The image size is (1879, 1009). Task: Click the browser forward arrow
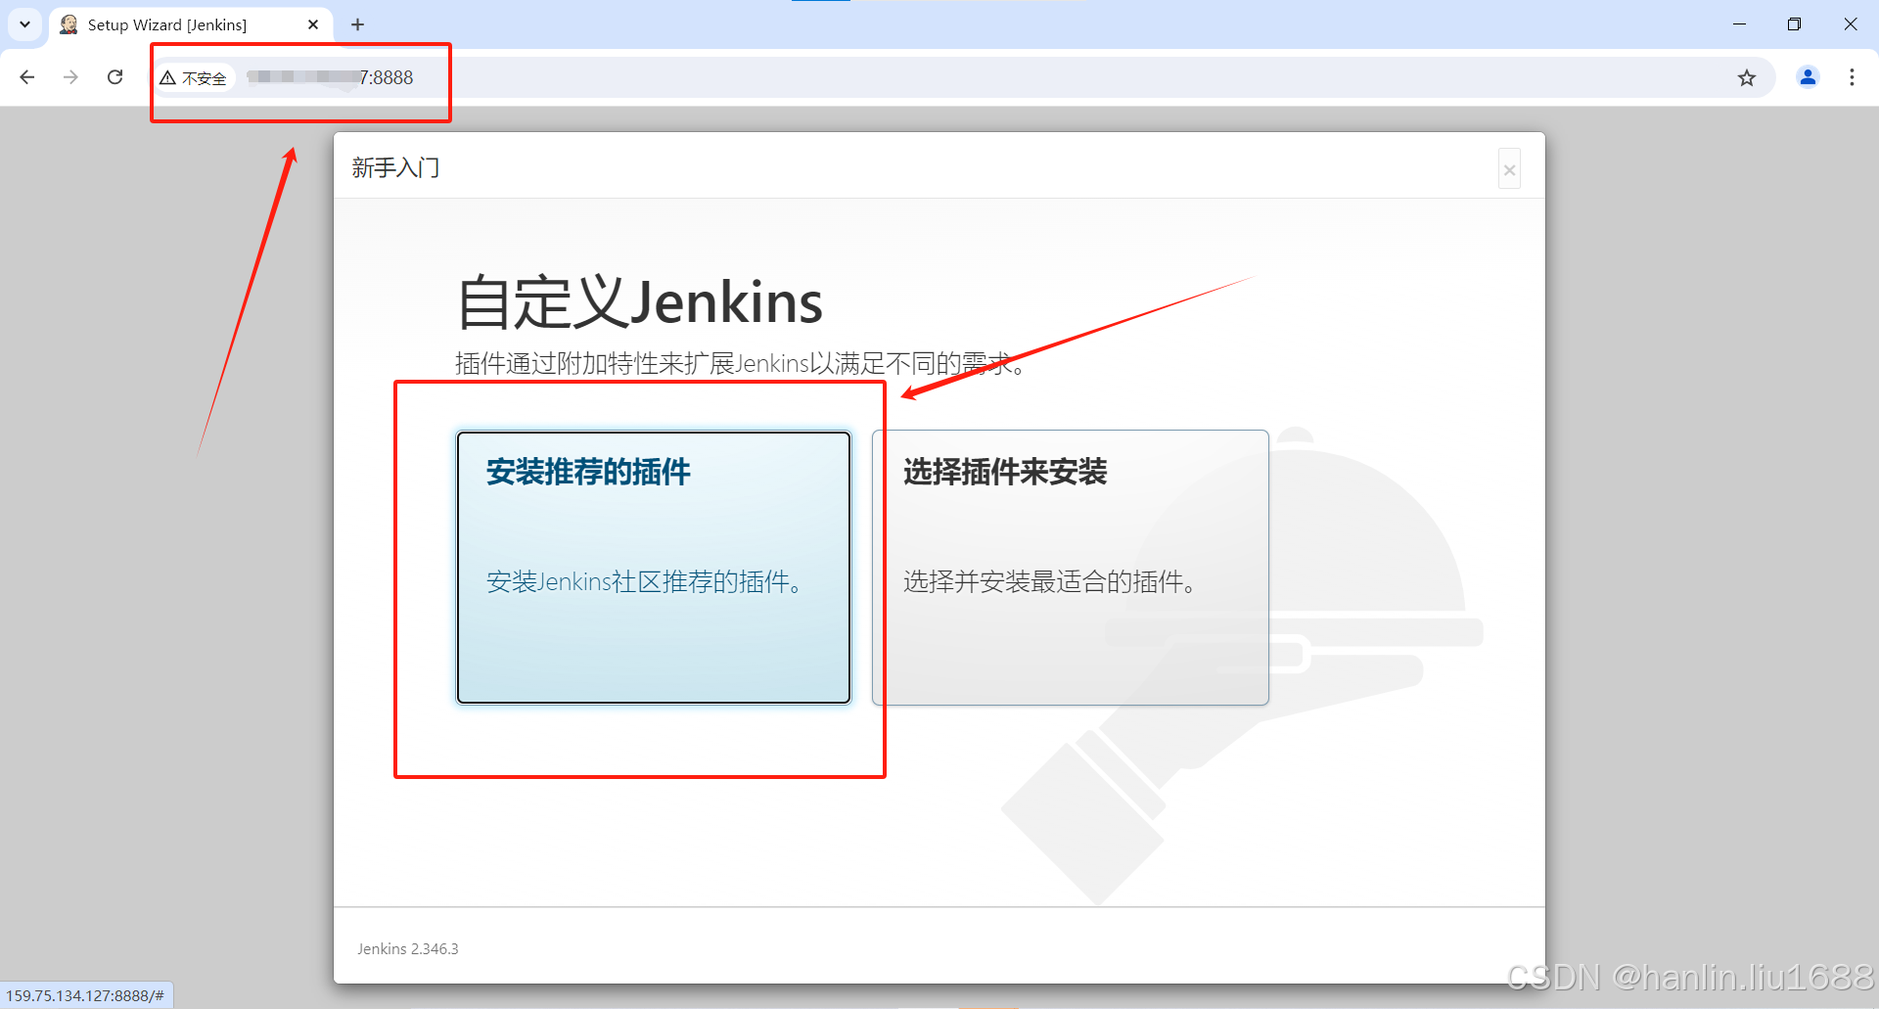pos(70,77)
